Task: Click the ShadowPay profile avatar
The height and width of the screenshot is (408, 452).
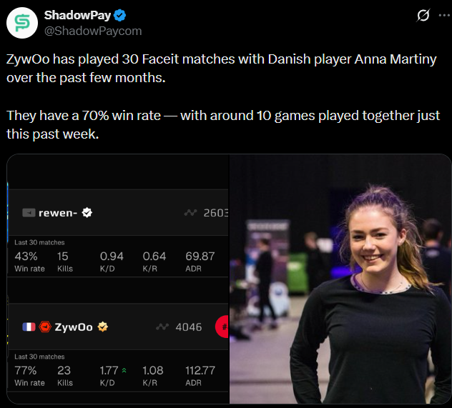Action: click(22, 23)
